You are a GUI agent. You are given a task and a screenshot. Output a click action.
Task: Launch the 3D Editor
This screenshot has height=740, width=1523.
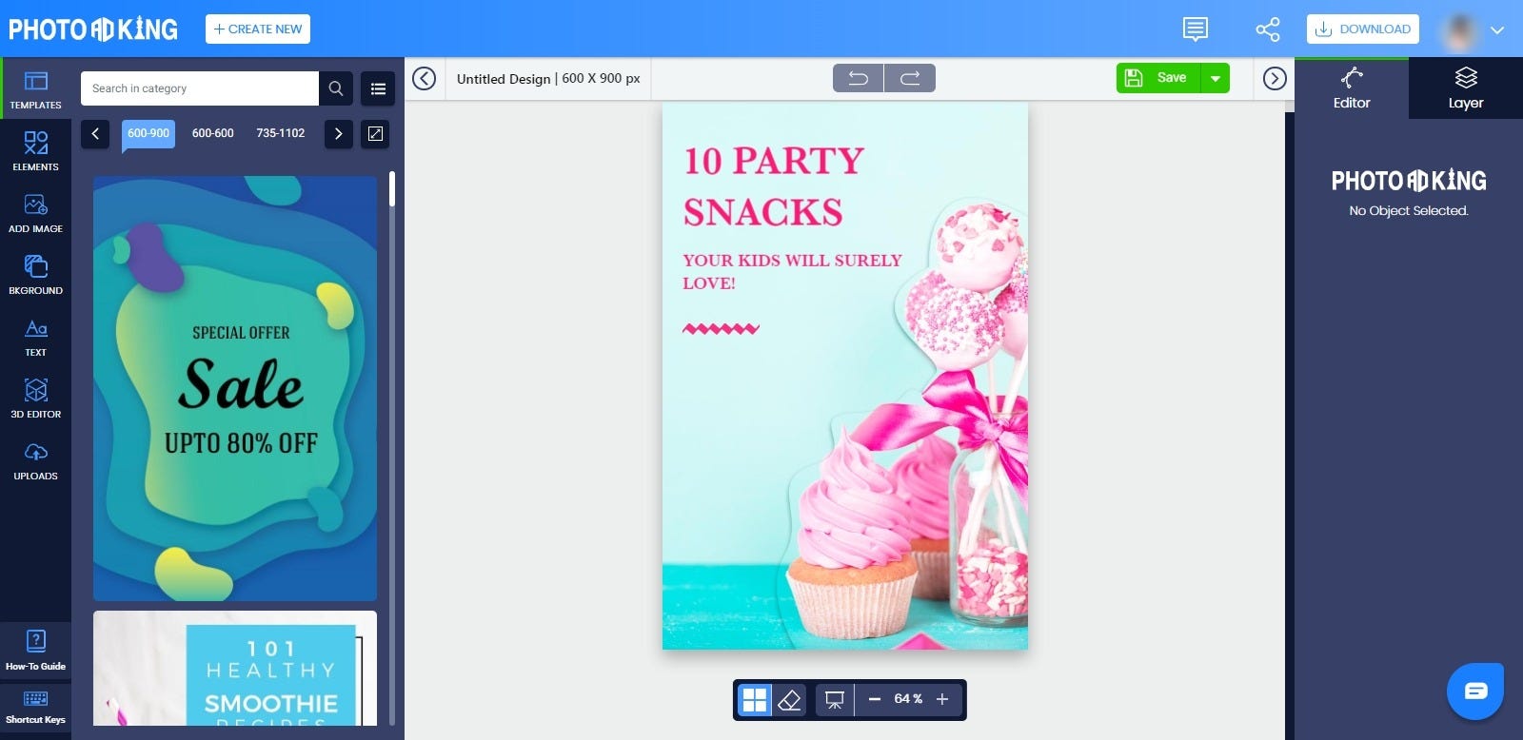pos(35,398)
